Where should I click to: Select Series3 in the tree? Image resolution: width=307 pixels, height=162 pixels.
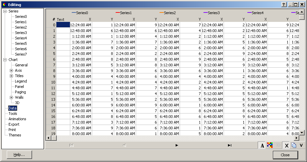[x=21, y=33]
